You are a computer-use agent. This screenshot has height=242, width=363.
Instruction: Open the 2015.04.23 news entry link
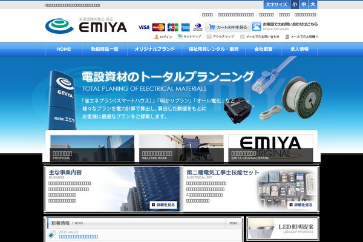tap(79, 237)
